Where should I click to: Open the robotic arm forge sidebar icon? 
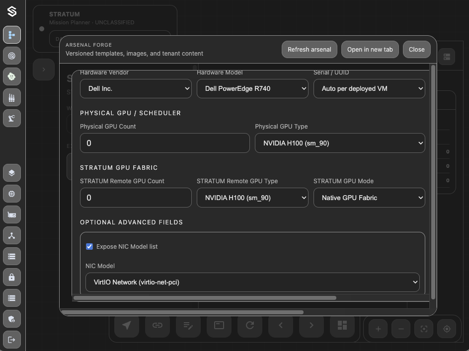(x=12, y=118)
